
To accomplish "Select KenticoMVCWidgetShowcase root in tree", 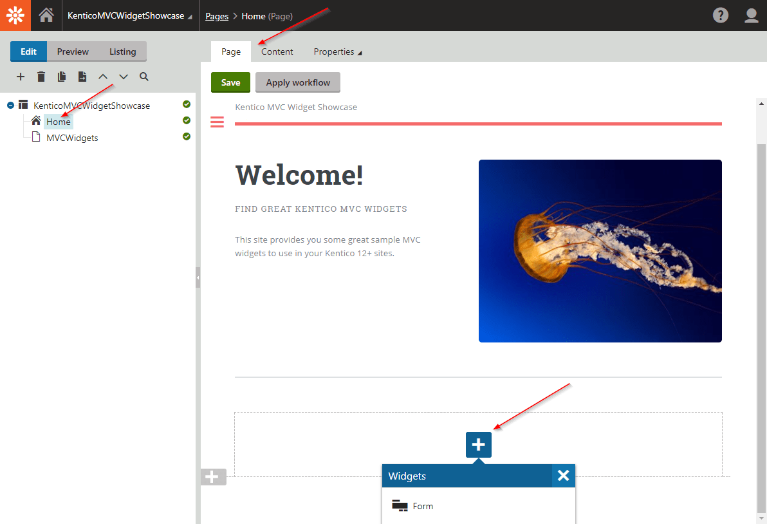I will tap(91, 106).
